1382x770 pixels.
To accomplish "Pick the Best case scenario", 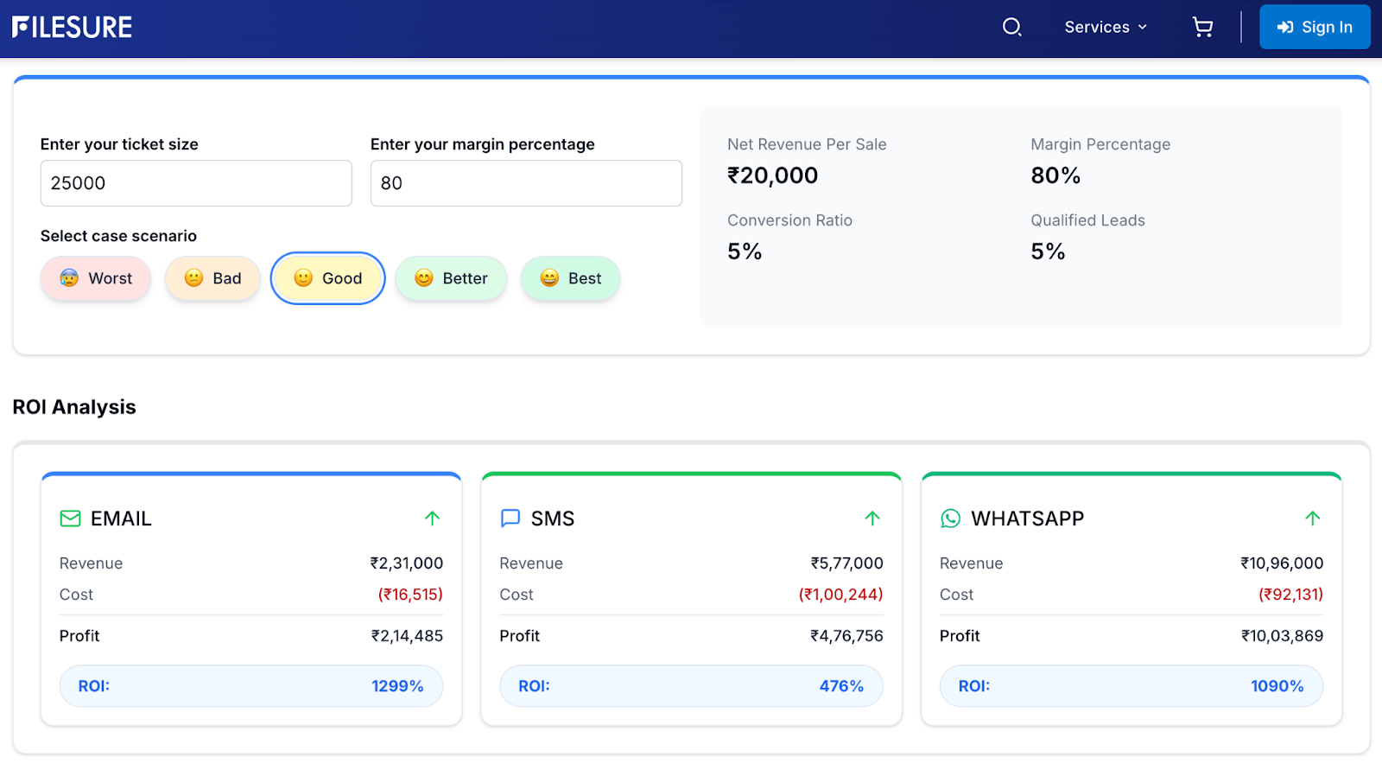I will tap(570, 278).
